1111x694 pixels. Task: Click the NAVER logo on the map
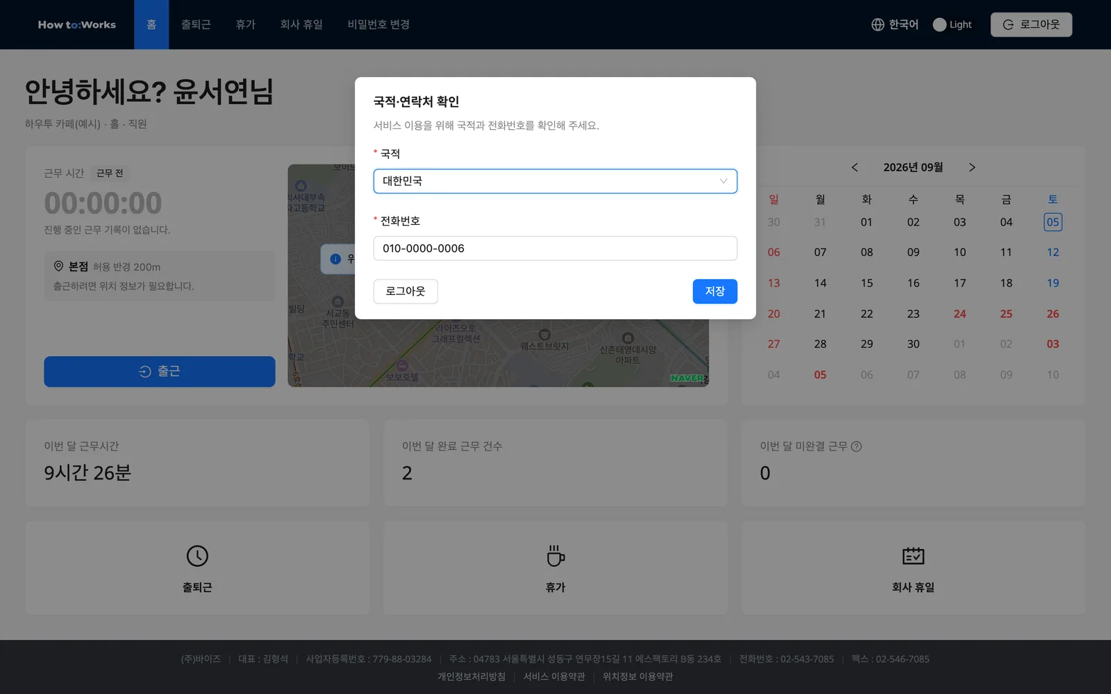click(687, 378)
